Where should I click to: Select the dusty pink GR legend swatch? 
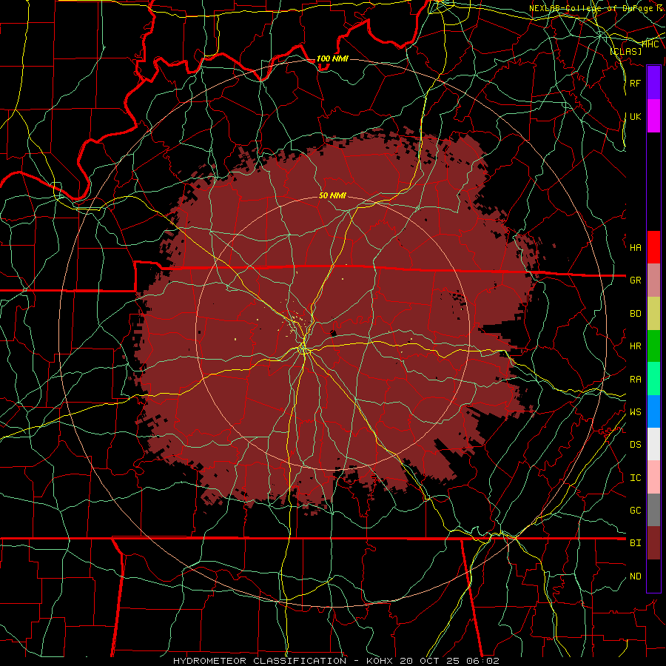[x=653, y=280]
